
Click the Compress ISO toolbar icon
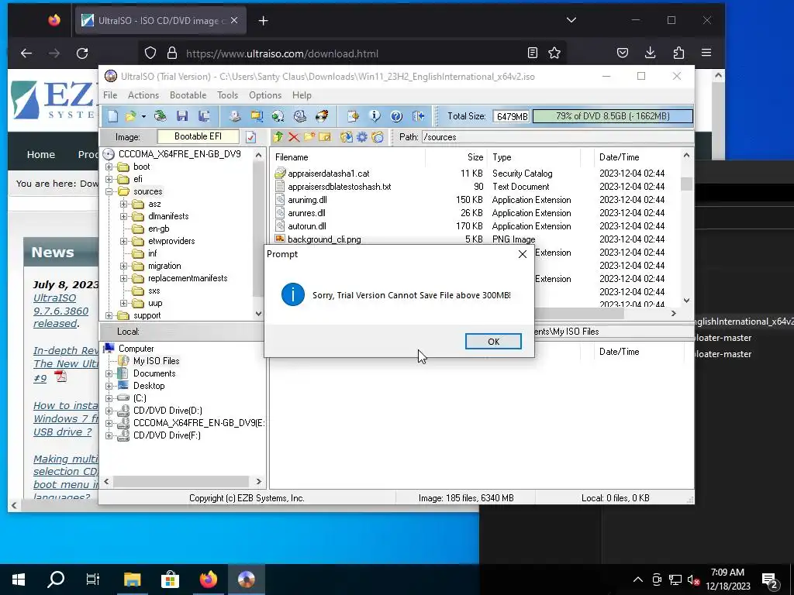[257, 116]
